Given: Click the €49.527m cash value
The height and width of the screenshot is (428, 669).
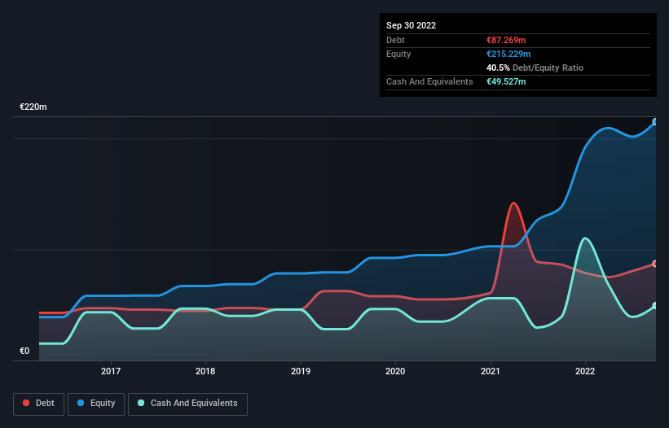Looking at the screenshot, I should click(x=506, y=81).
